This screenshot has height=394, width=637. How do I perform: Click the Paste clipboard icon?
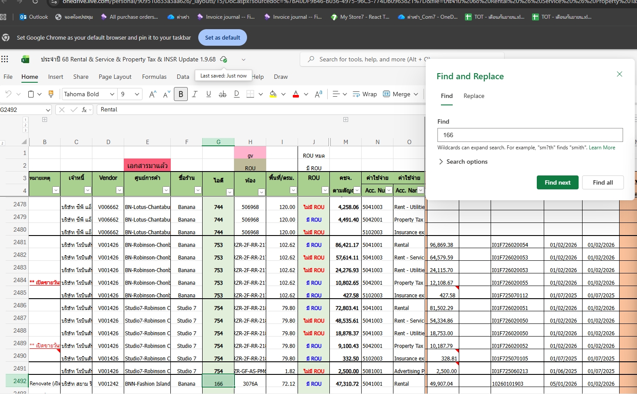pyautogui.click(x=31, y=94)
